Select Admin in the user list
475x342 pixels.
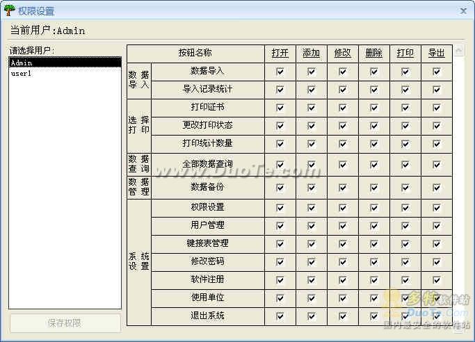coord(65,63)
